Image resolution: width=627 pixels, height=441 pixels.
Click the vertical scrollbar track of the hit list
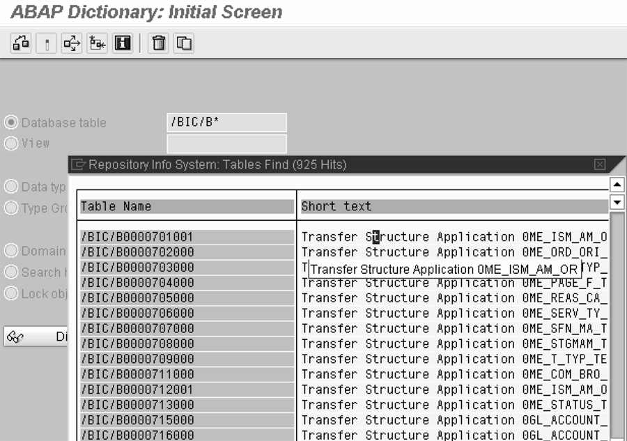[x=617, y=326]
